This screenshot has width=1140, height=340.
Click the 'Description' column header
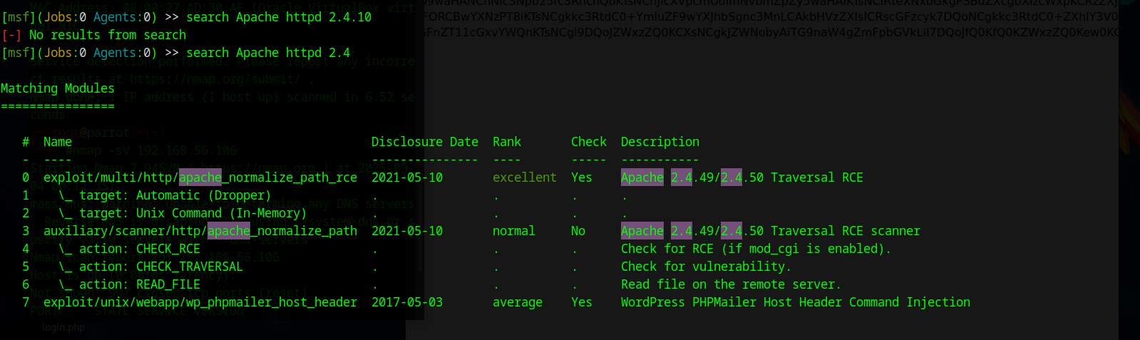pyautogui.click(x=660, y=142)
